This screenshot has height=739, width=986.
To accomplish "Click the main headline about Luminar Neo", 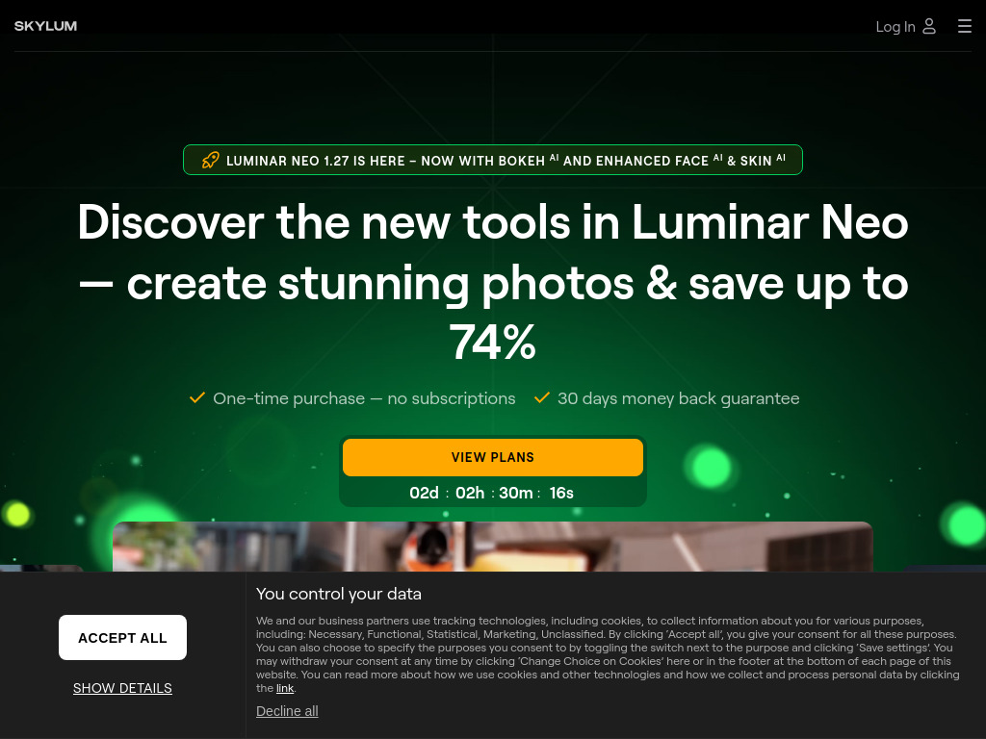I will 493,282.
